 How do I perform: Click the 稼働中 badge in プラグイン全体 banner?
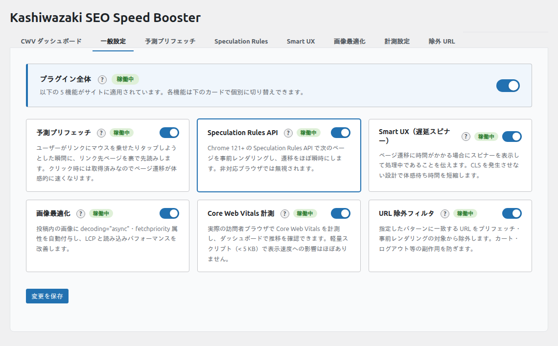pos(125,79)
